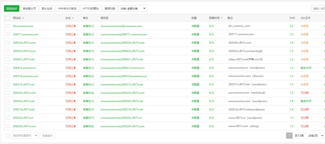The width and height of the screenshot is (325, 144).
Task: Expand the 请选择批量操作 dropdown
Action: [x=25, y=136]
